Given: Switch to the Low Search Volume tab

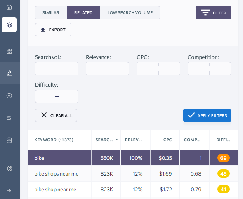Looking at the screenshot, I should coord(130,12).
